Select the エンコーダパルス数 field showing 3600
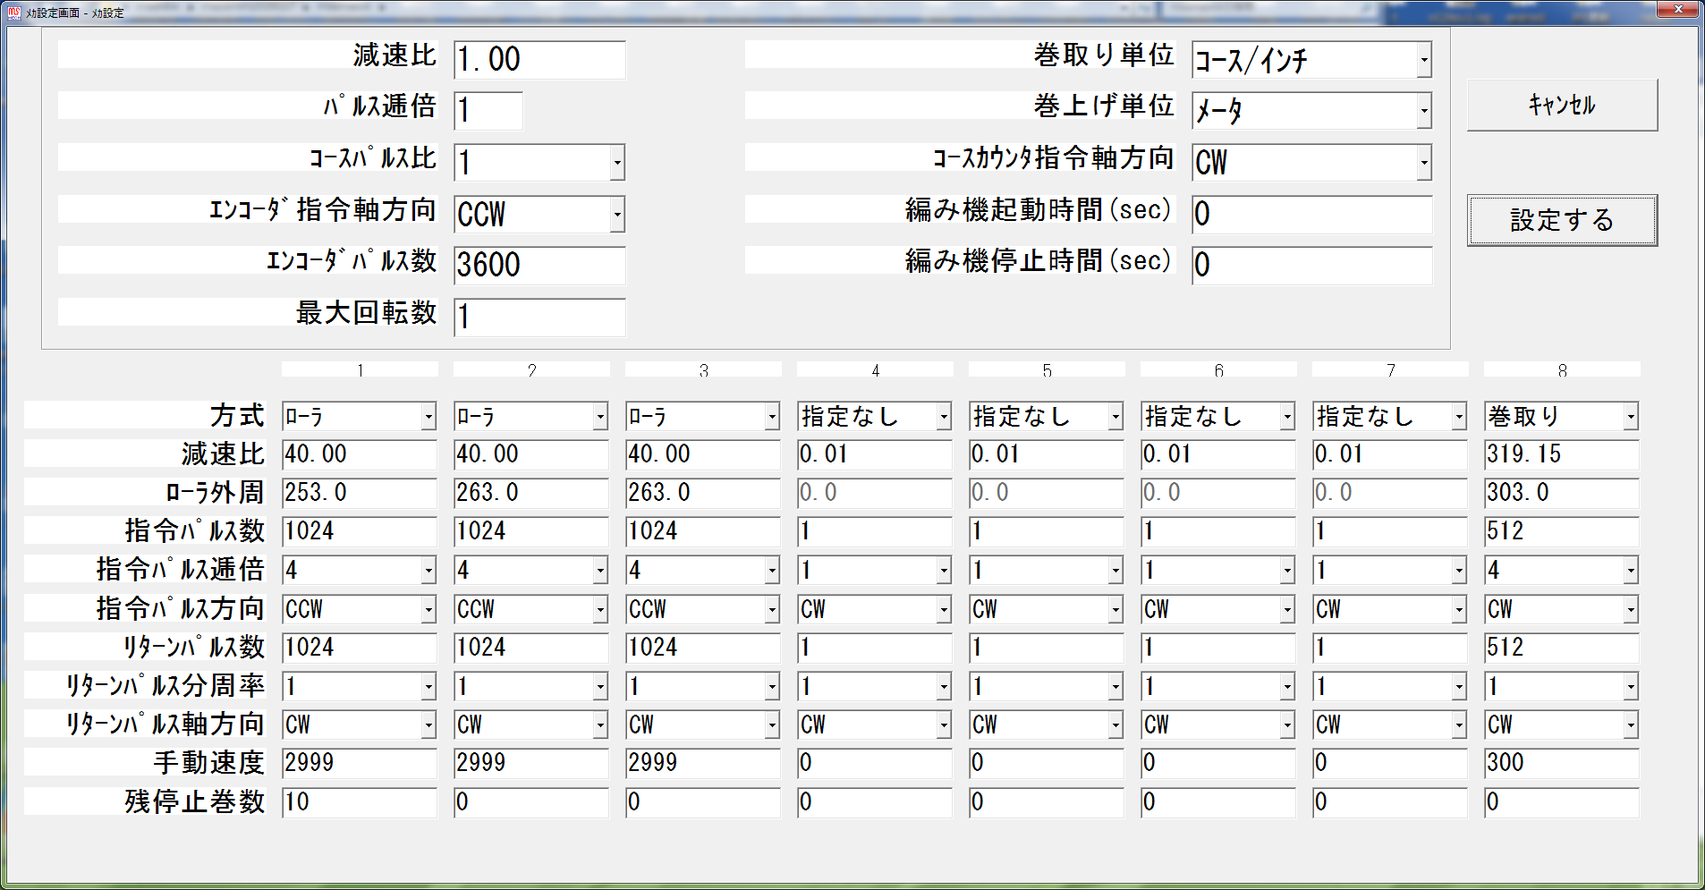 539,266
